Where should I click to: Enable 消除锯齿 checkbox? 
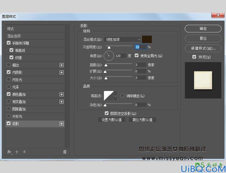[x=122, y=96]
